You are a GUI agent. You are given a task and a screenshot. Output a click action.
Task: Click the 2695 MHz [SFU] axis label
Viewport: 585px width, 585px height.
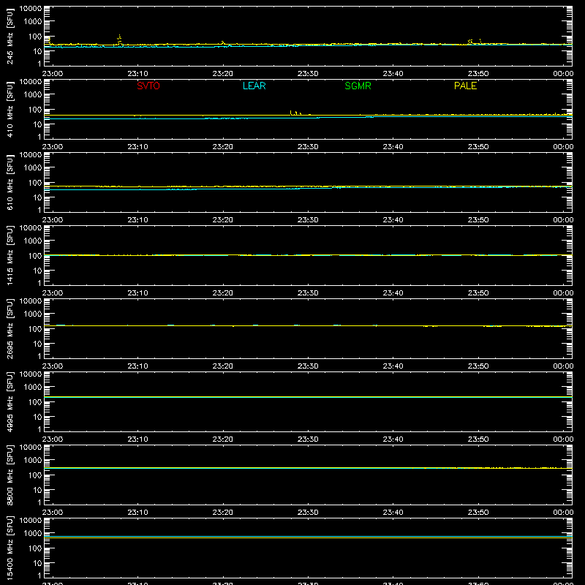tap(10, 328)
